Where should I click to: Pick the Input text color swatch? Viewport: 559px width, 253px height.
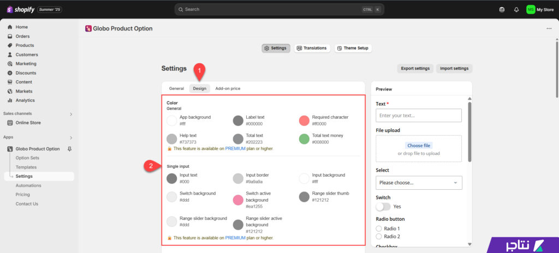click(x=172, y=178)
